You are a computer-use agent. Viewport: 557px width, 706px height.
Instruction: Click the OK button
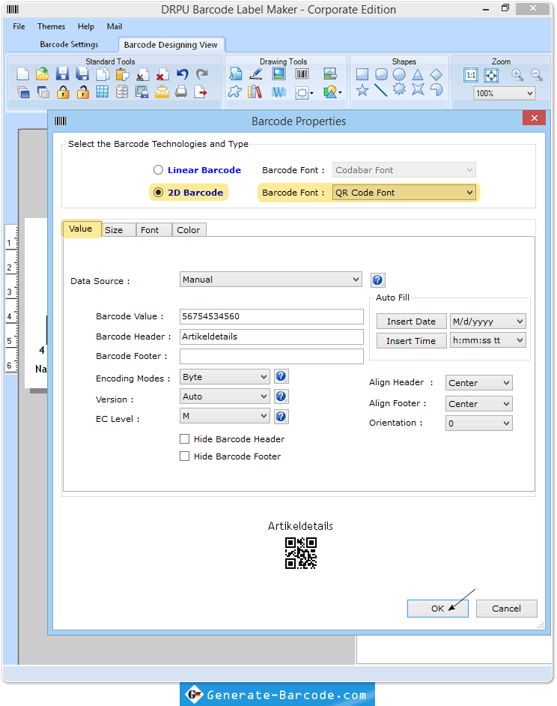point(438,609)
